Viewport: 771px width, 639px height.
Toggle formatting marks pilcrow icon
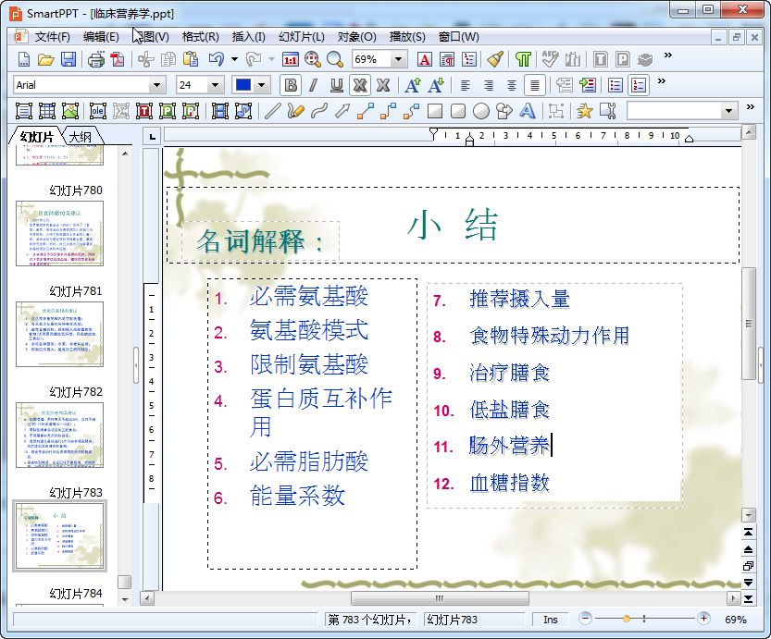[x=523, y=59]
